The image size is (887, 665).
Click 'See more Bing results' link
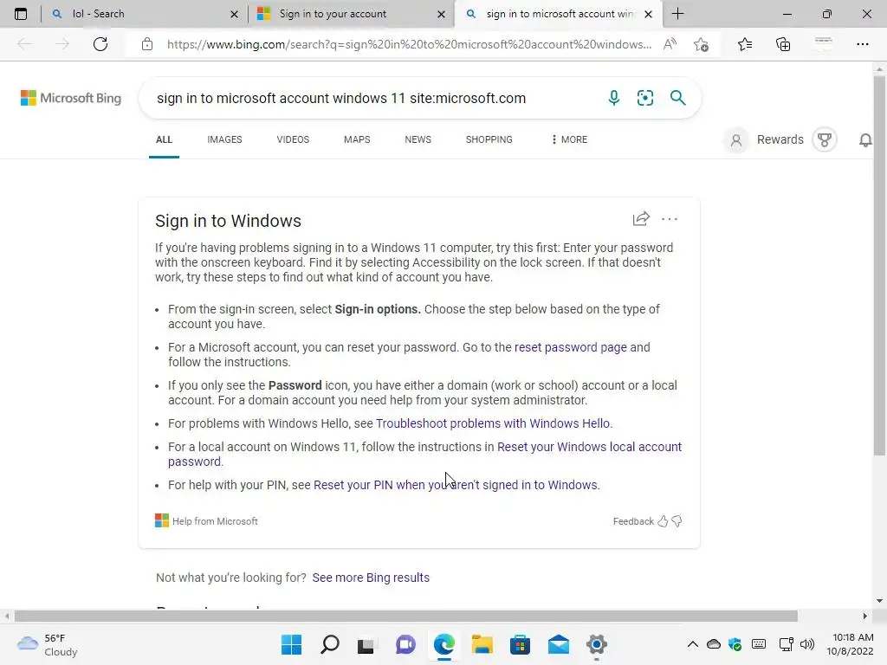pos(371,578)
